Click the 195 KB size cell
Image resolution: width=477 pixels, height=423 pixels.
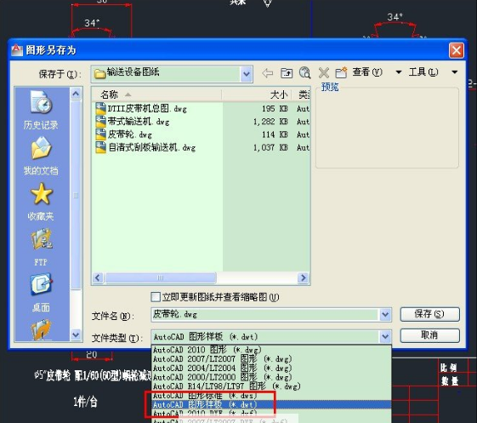tap(275, 109)
